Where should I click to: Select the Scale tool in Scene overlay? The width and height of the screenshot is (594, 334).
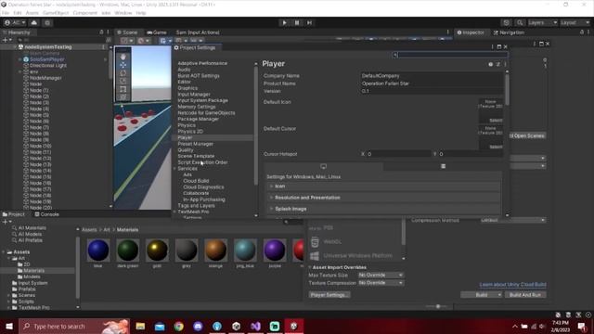(123, 81)
